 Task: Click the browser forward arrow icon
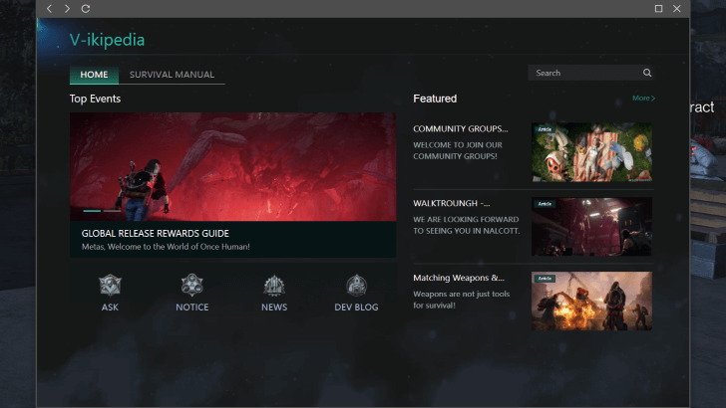pos(67,9)
